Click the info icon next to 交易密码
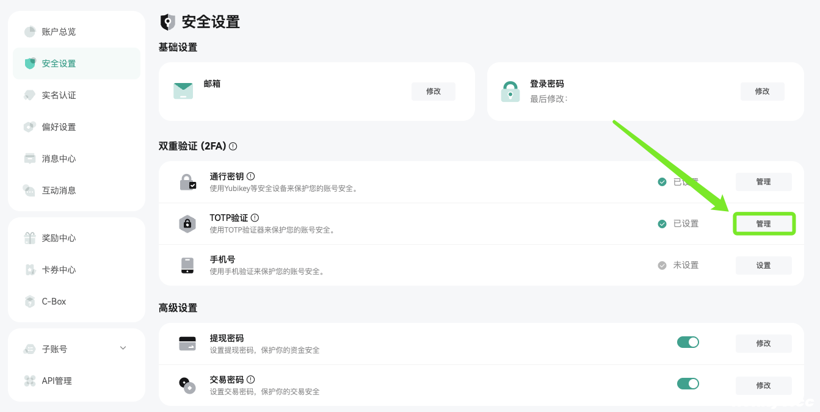The width and height of the screenshot is (820, 412). click(250, 379)
